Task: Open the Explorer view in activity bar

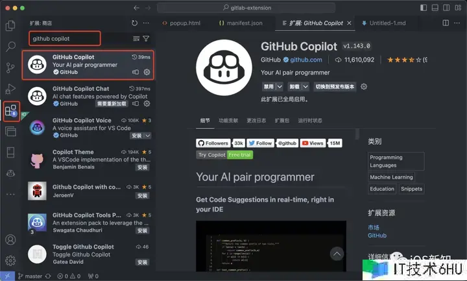Action: (x=10, y=25)
